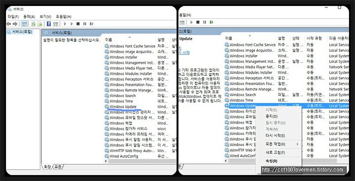
Task: Open 도움말(H) menu in left window
Action: [x=64, y=17]
